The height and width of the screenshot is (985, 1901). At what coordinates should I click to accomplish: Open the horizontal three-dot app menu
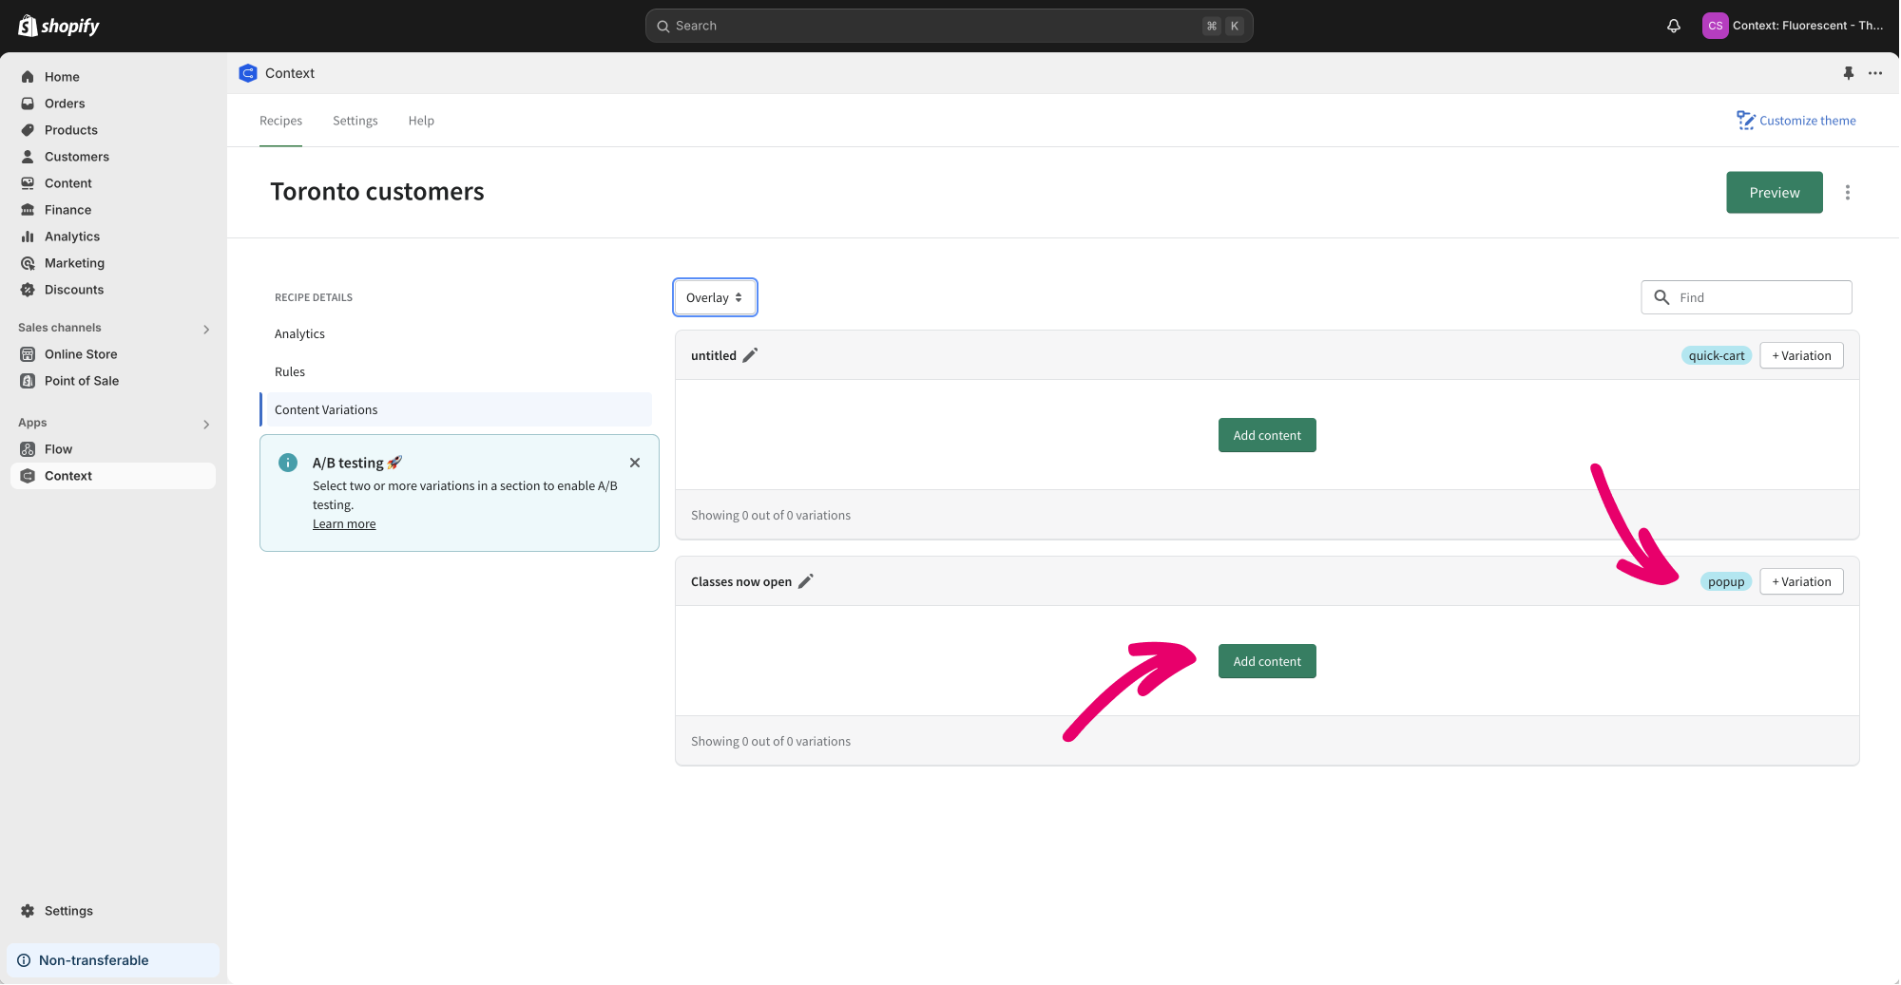(x=1874, y=73)
